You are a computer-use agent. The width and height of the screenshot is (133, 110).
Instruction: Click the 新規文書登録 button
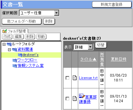112,5
